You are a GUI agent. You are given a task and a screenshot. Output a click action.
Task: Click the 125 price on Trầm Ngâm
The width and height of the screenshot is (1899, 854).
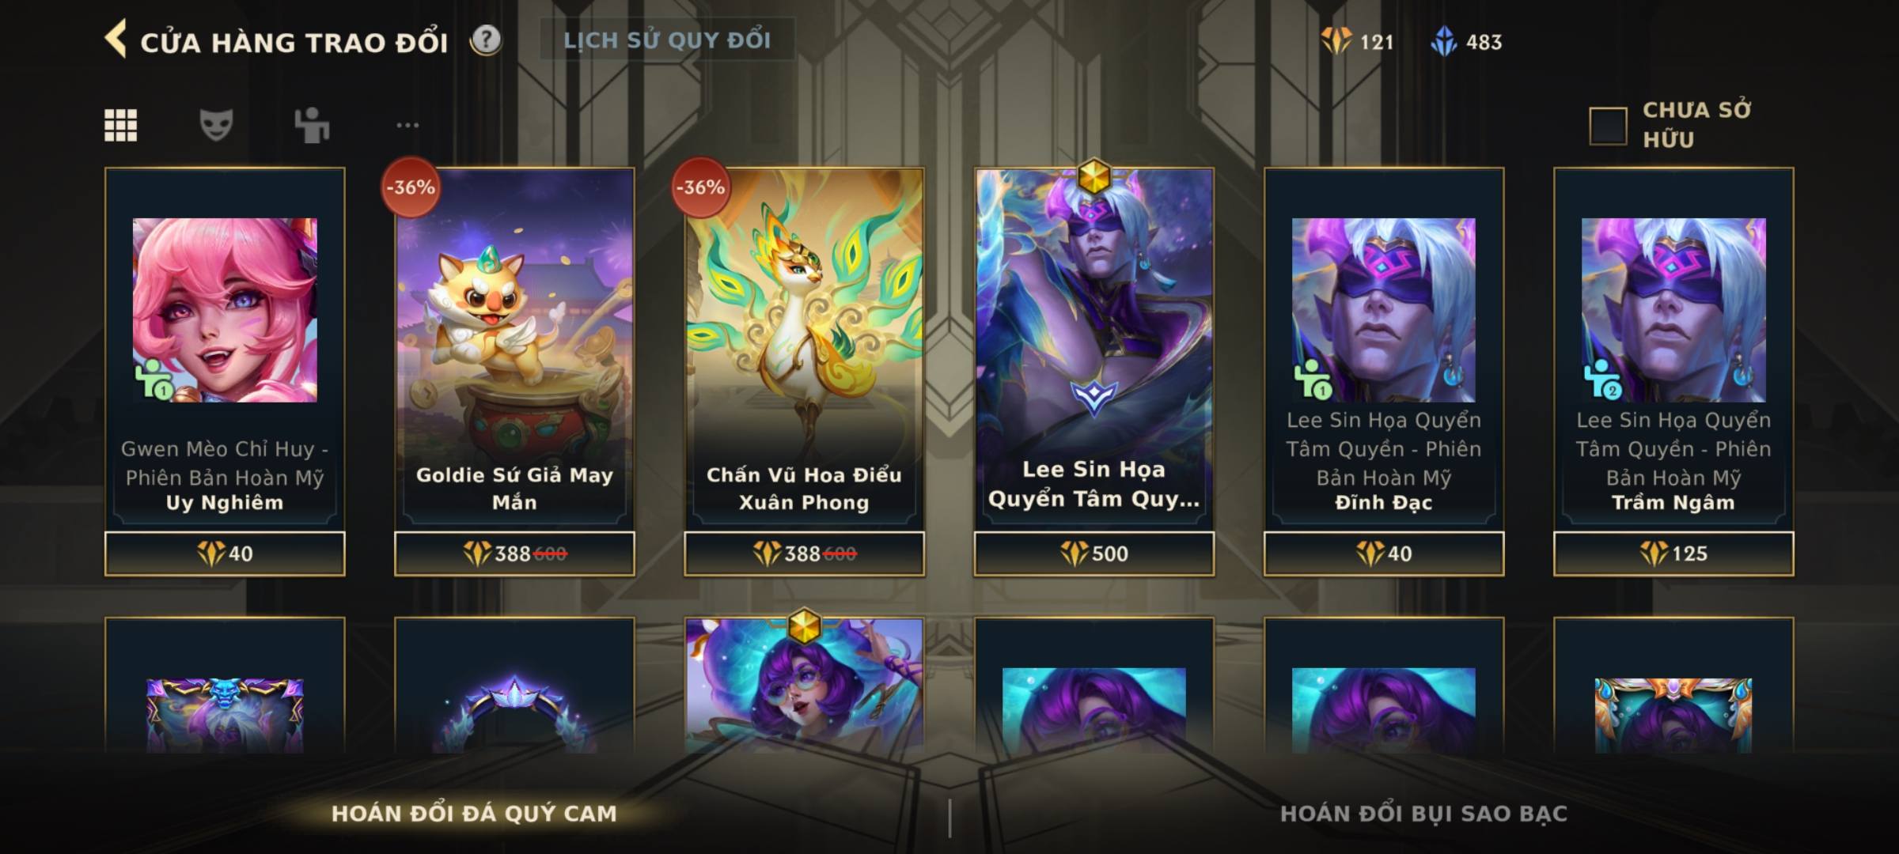tap(1673, 554)
